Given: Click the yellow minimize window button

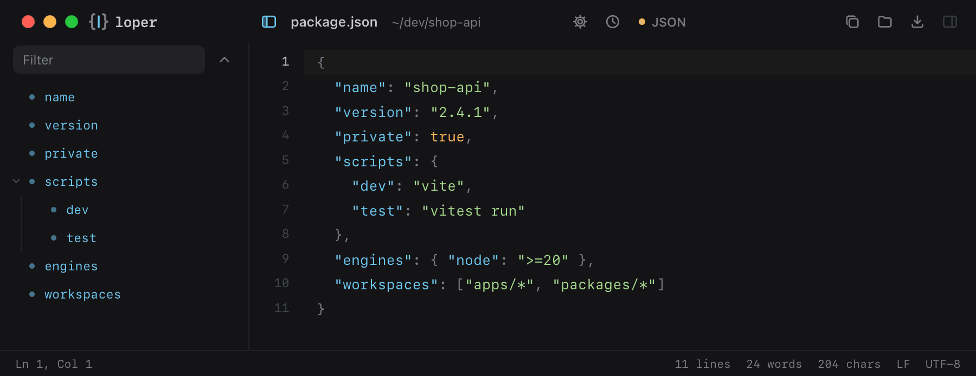Looking at the screenshot, I should pyautogui.click(x=50, y=22).
